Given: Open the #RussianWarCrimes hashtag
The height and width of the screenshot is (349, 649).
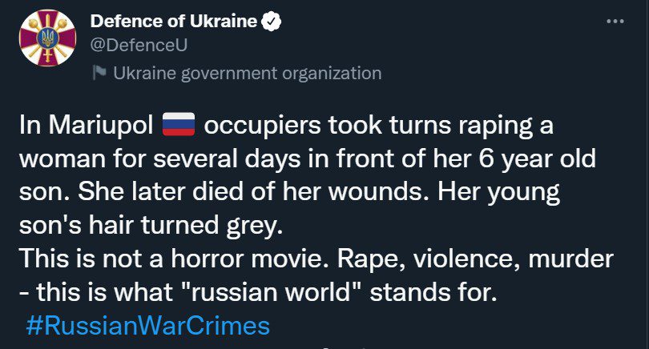Looking at the screenshot, I should [x=147, y=326].
